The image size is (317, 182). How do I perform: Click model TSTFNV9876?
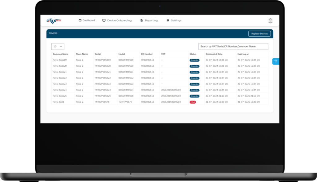pyautogui.click(x=125, y=102)
